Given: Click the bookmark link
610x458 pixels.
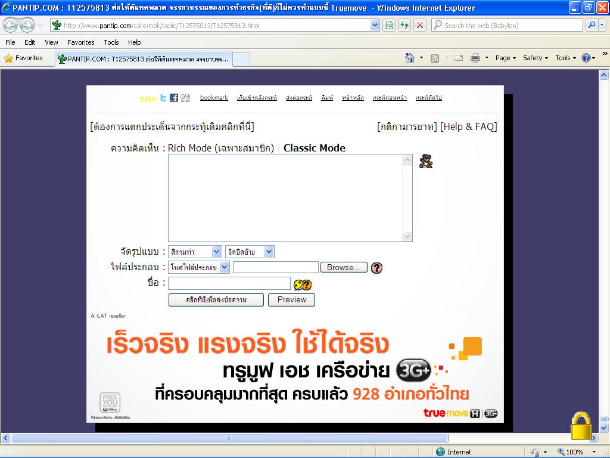Looking at the screenshot, I should pos(214,97).
